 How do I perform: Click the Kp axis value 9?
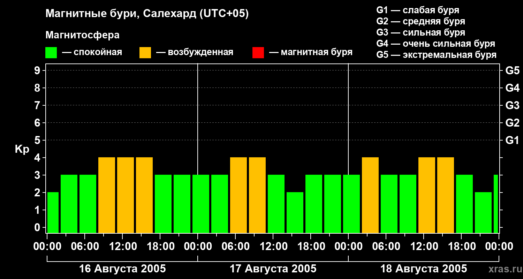coord(38,70)
